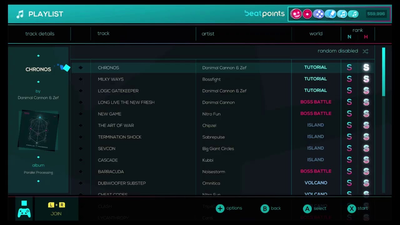Select the BARRACUDA track
400x225 pixels.
(x=222, y=172)
